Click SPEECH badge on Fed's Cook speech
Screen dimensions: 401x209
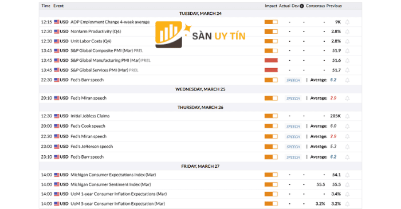293,127
